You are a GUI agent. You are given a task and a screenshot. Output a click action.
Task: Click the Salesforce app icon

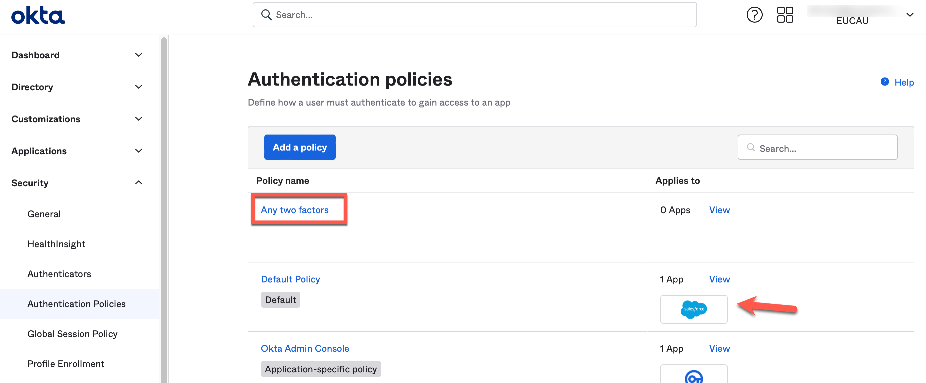tap(693, 309)
